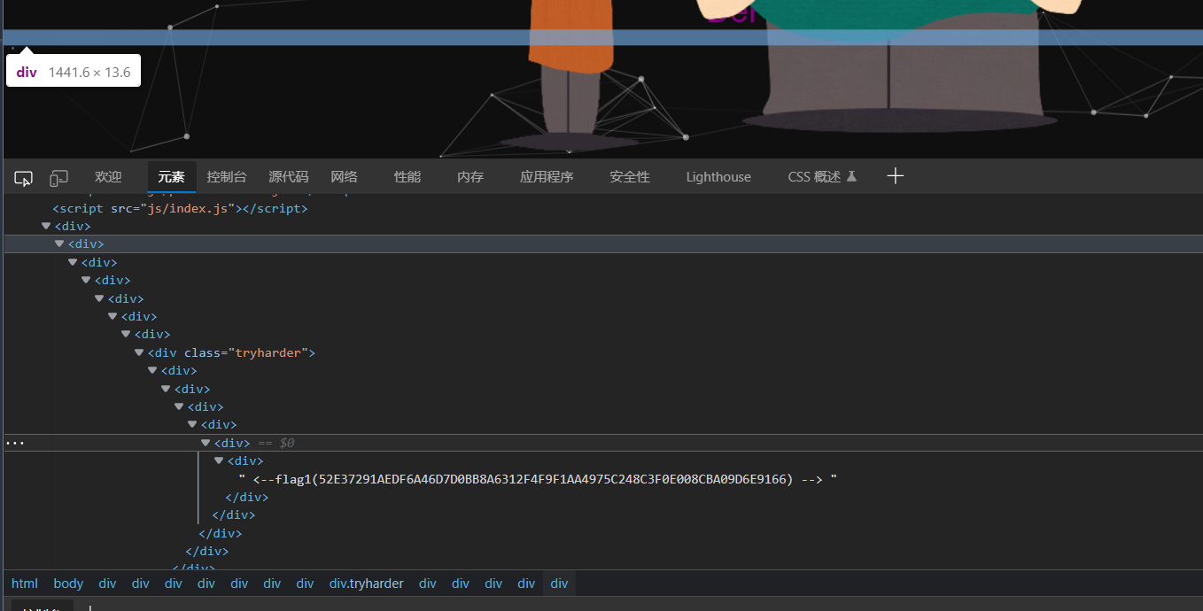Open the 性能 tab
This screenshot has height=611, width=1203.
[407, 177]
